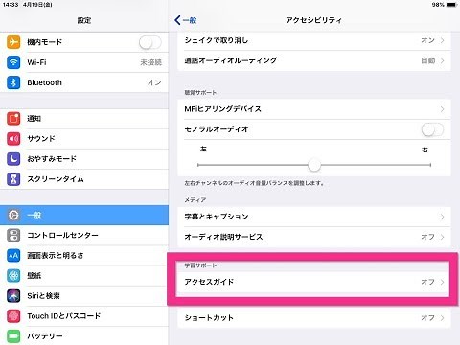Select Wi-Fi row label in sidebar
The height and width of the screenshot is (345, 460).
tap(36, 62)
